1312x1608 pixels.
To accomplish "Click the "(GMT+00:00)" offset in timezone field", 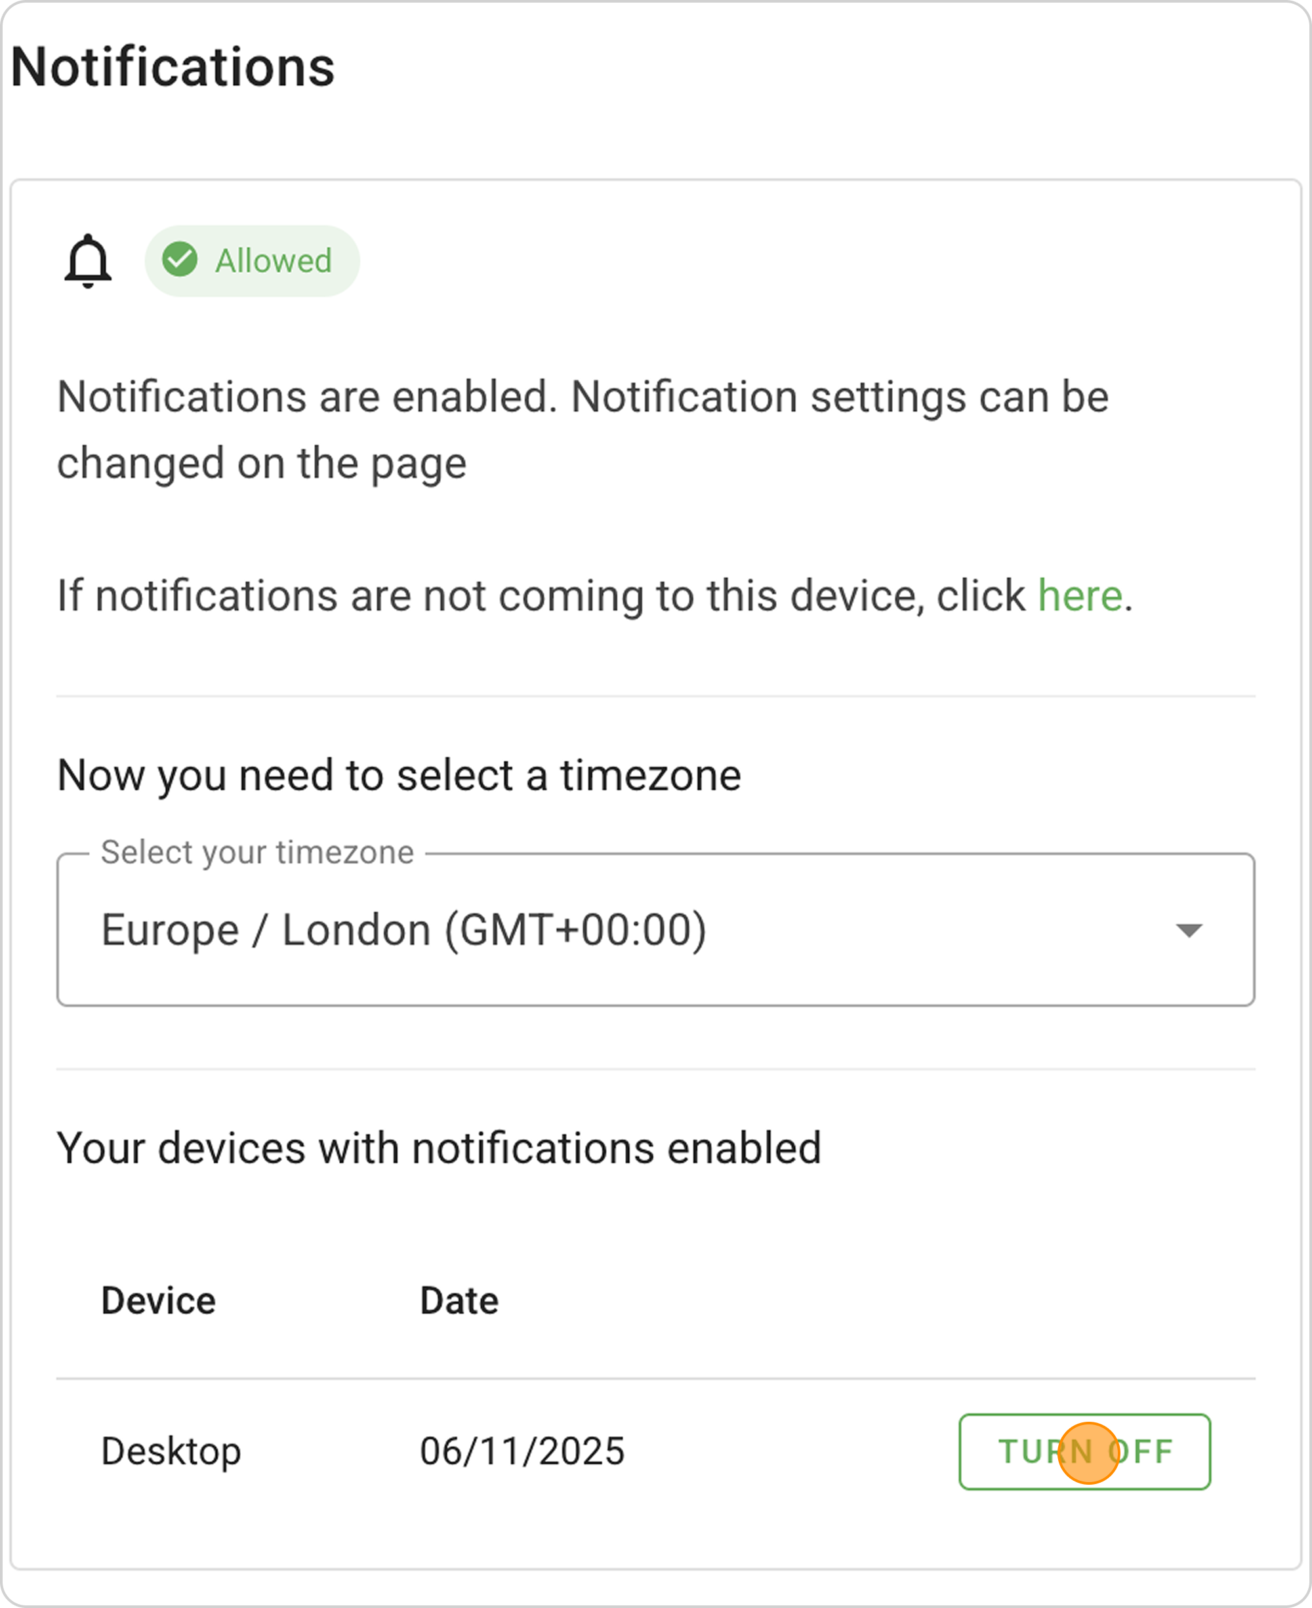I will (x=575, y=930).
